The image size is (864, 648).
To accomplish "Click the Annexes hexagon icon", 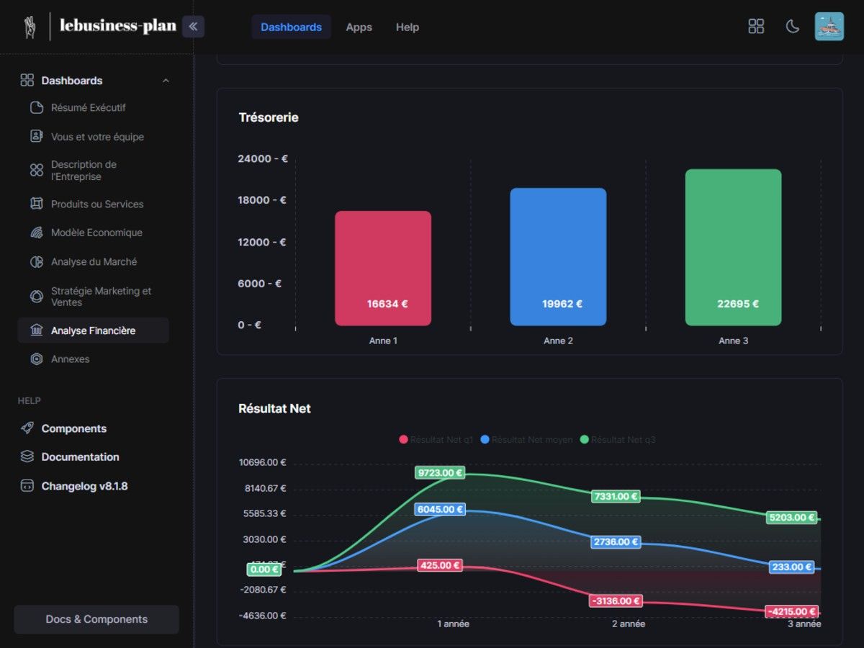I will (x=36, y=359).
